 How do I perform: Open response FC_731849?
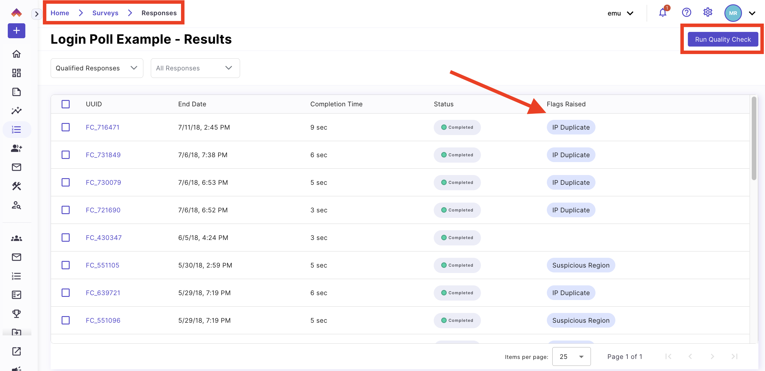pos(103,155)
